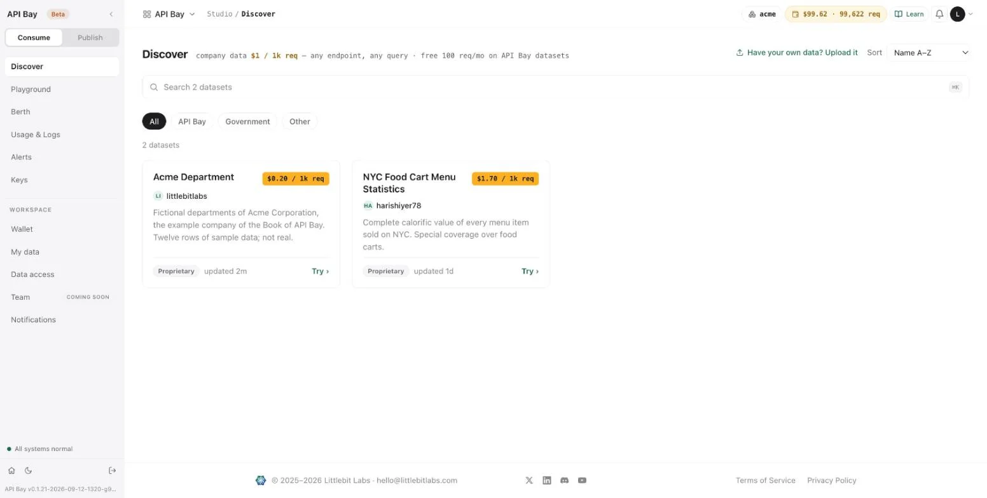Open the LinkedIn icon in footer

tap(547, 480)
